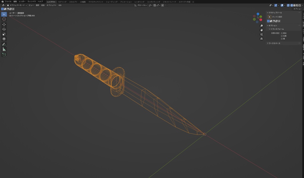Click the blue Z axis gizmo ball
Viewport: 304px width, 178px height.
pos(258,14)
